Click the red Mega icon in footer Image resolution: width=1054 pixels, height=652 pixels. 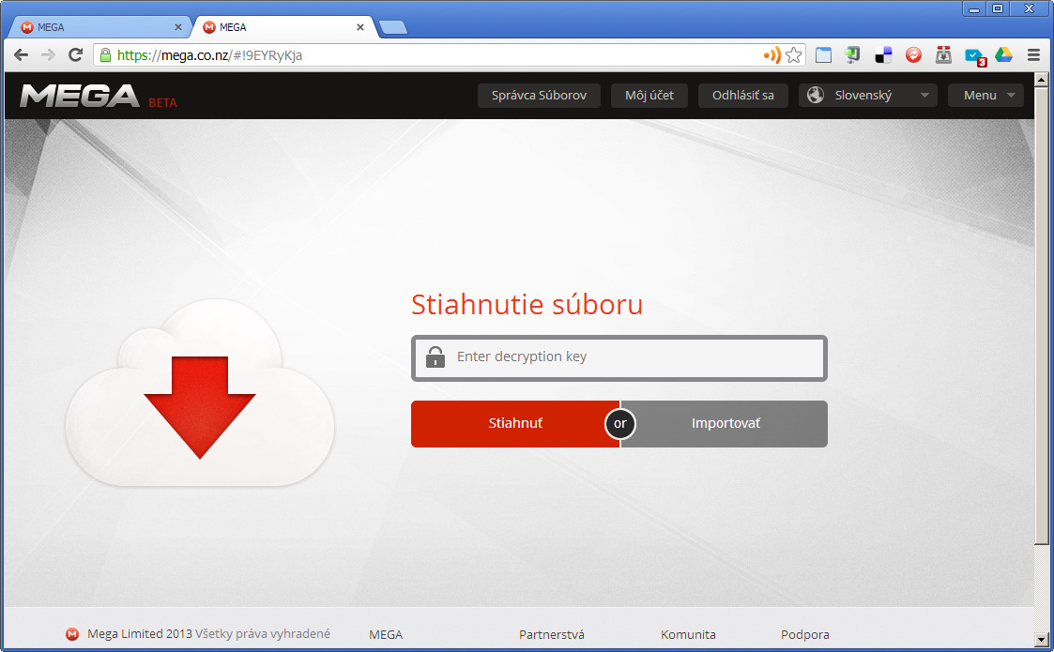tap(72, 634)
